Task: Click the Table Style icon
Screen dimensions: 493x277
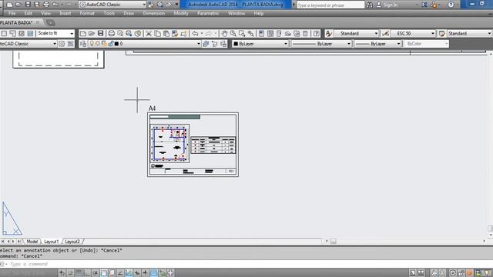Action: [x=441, y=33]
